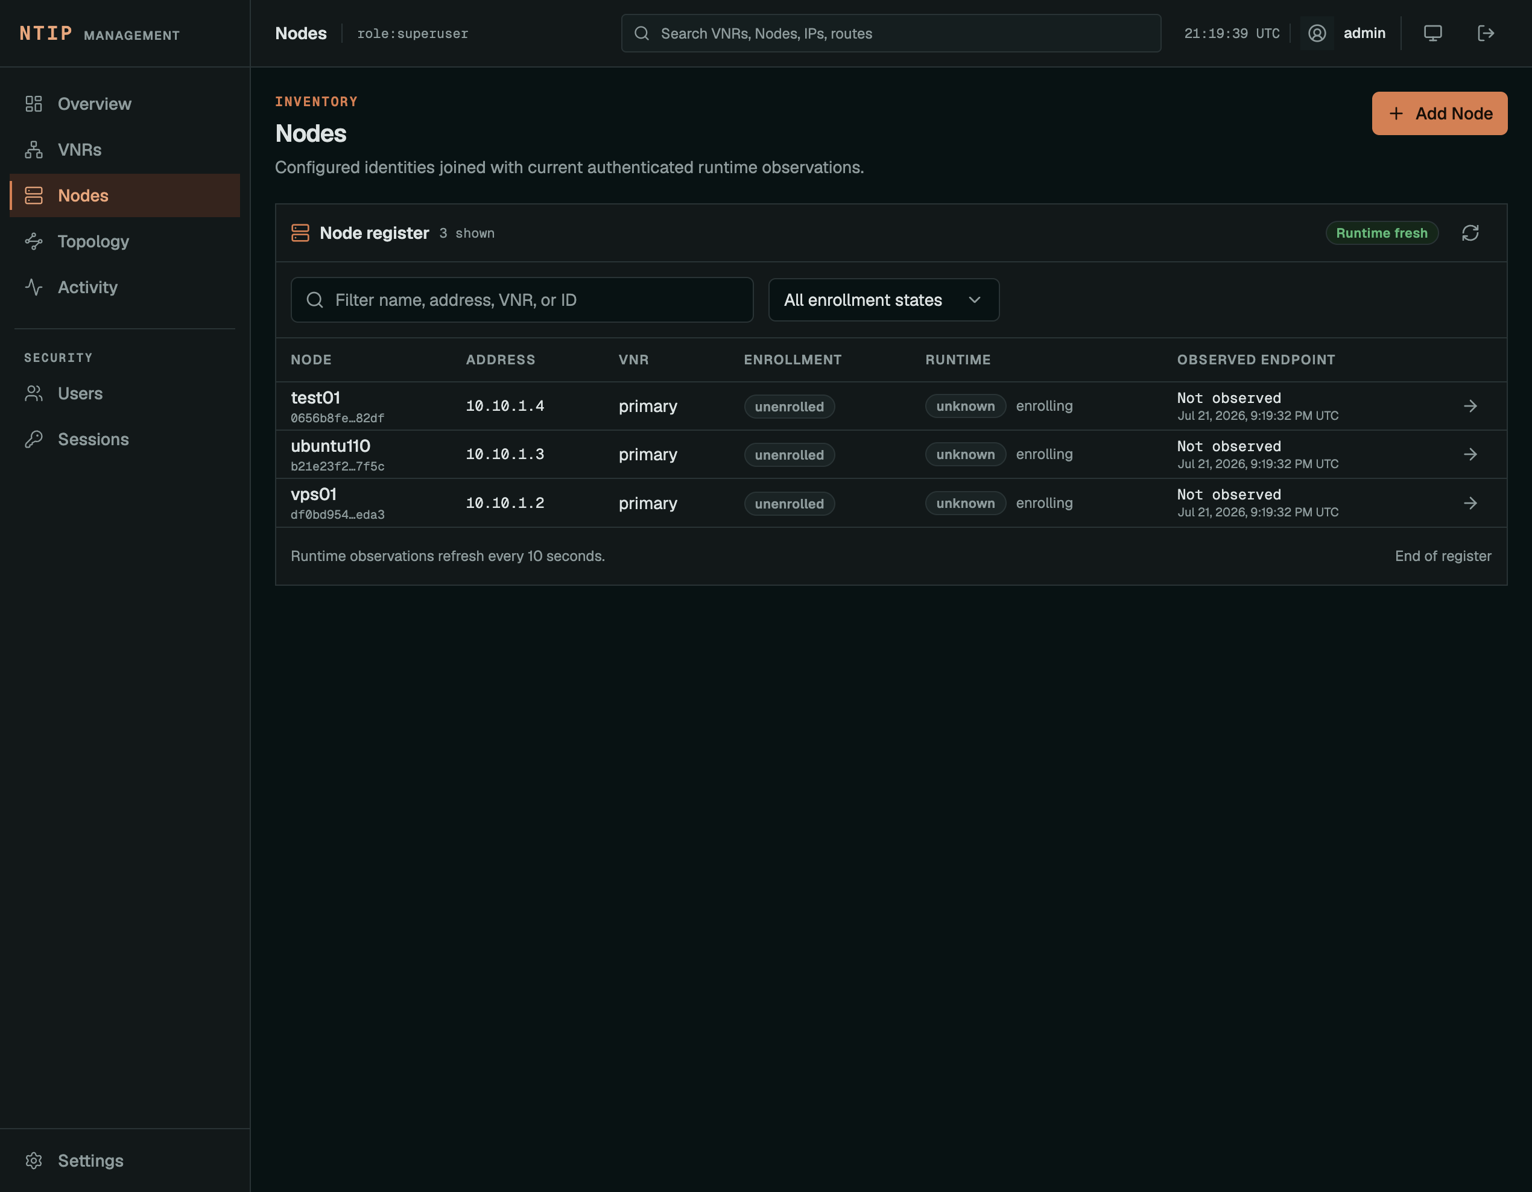Click the Add Node button
1532x1192 pixels.
coord(1439,113)
